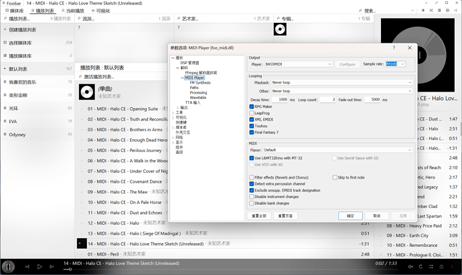
Task: Click the search magnifier icon in top bar
Action: click(360, 11)
